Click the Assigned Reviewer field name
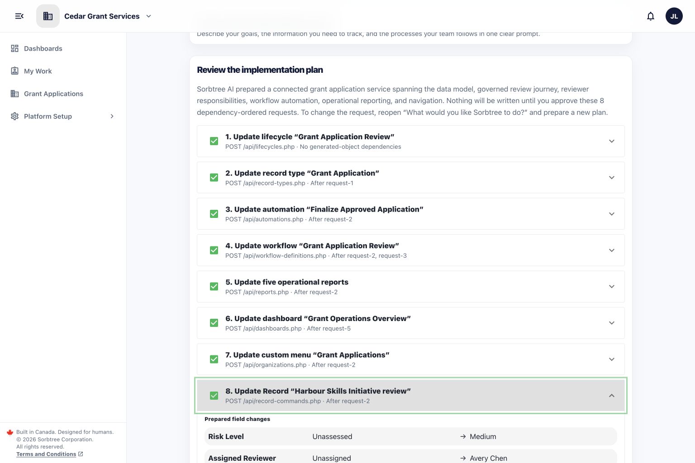 242,458
